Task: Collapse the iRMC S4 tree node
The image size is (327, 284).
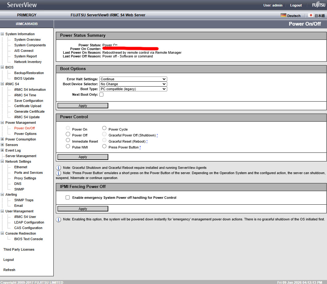Action: pyautogui.click(x=2, y=84)
